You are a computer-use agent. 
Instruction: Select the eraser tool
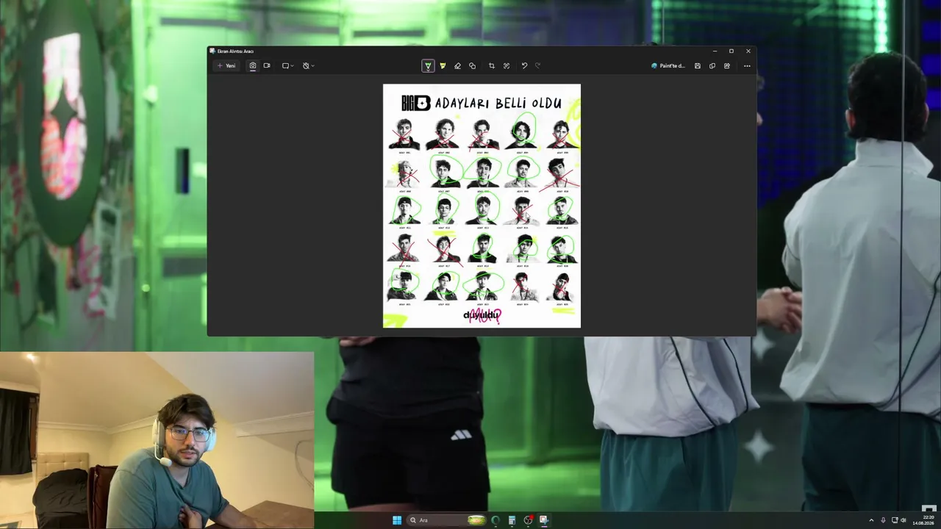click(x=457, y=66)
